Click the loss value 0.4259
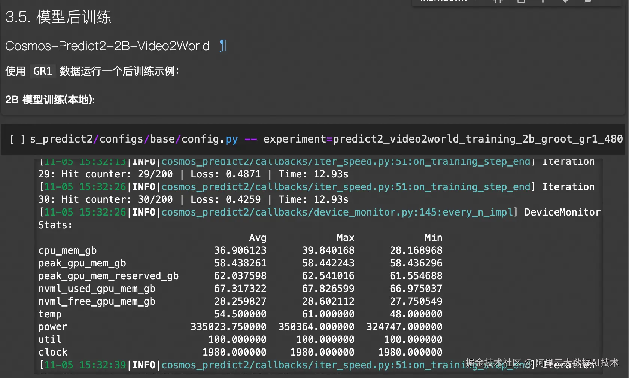The width and height of the screenshot is (629, 378). [x=243, y=200]
